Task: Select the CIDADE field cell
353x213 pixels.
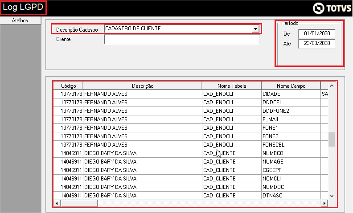Action: coord(291,94)
